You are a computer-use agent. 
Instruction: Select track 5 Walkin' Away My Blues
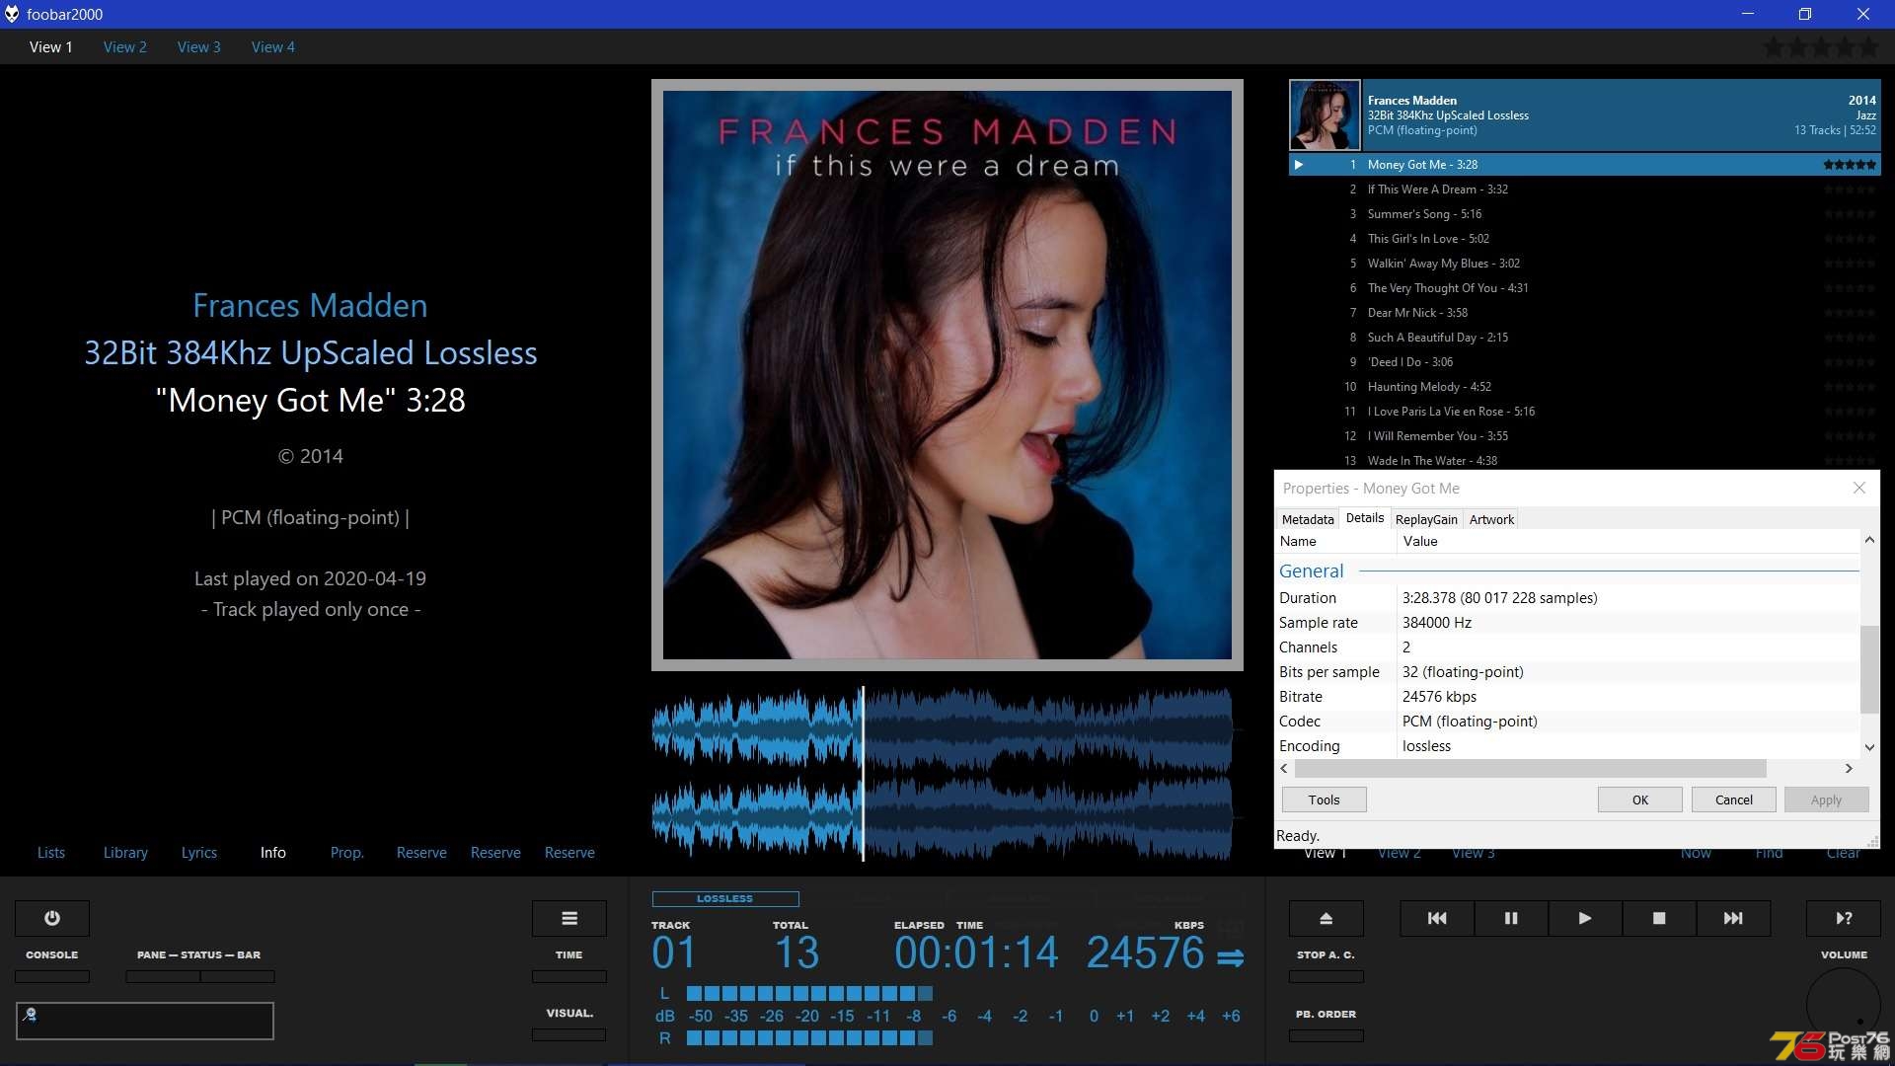tap(1585, 264)
